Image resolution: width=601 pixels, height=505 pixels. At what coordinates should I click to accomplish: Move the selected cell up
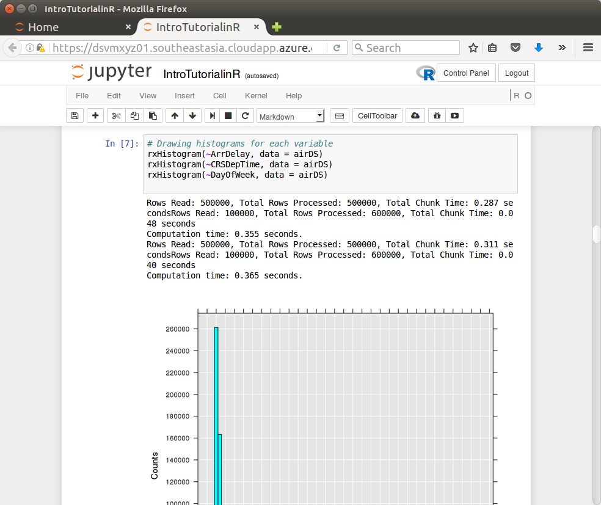coord(175,115)
